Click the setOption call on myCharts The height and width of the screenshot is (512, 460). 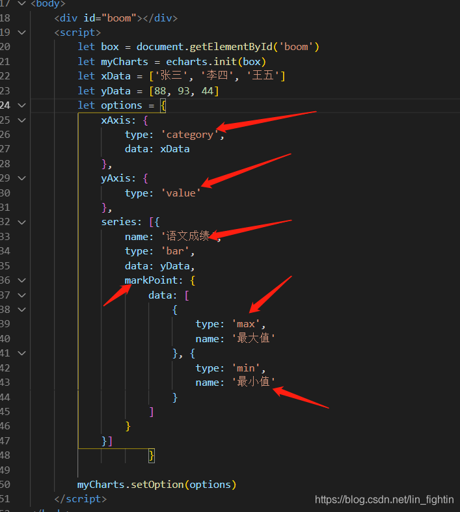(157, 485)
